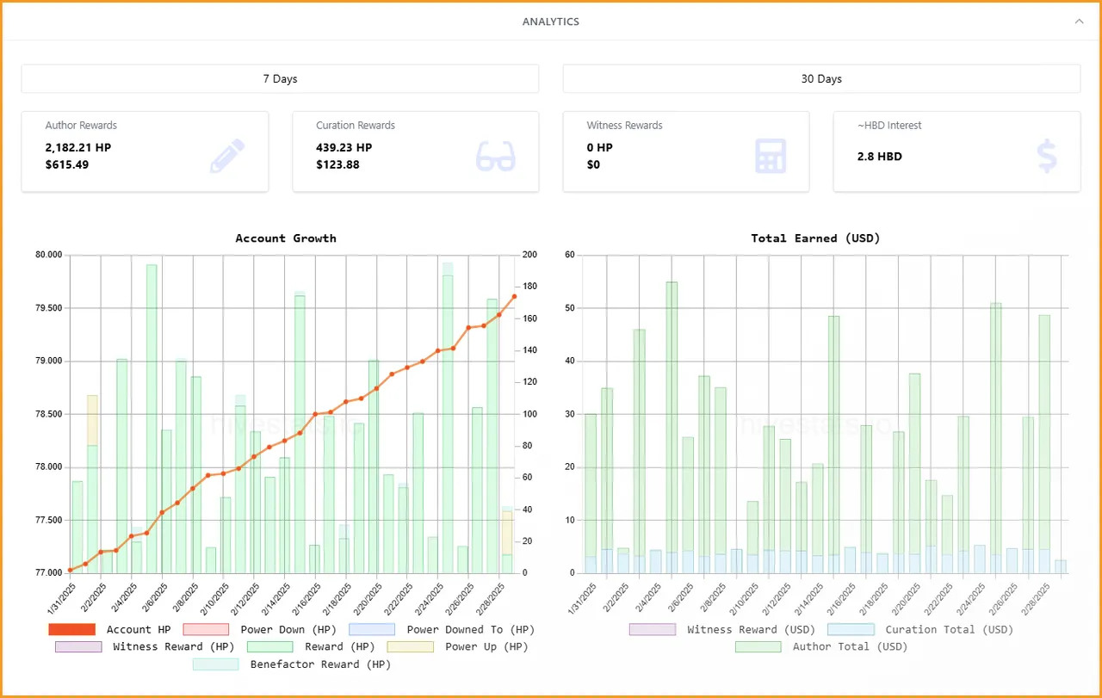This screenshot has height=698, width=1102.
Task: Click the "Curation Rewards" card label
Action: point(356,126)
